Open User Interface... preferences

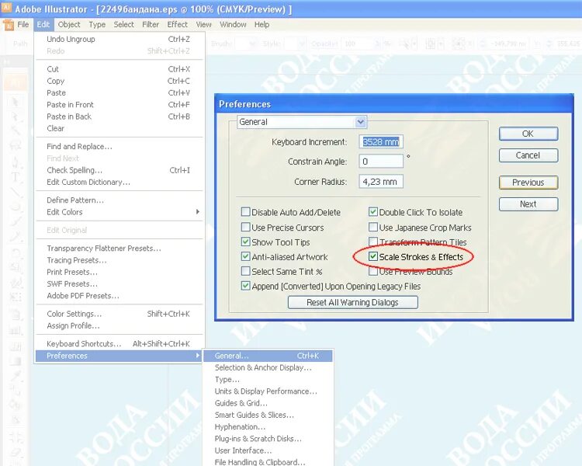268,450
